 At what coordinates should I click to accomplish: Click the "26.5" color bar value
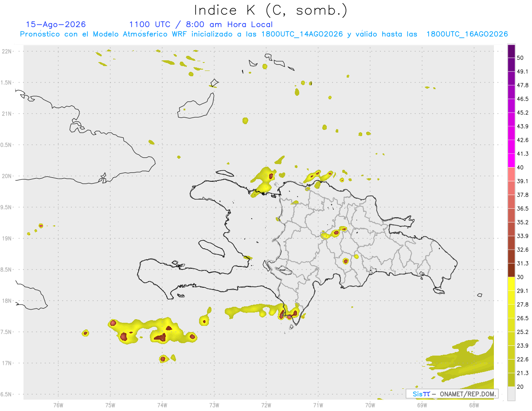point(523,318)
